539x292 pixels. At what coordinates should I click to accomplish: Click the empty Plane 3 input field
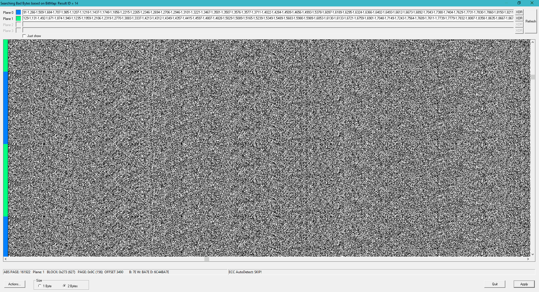268,30
